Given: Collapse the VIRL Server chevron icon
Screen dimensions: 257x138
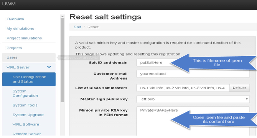Looking at the screenshot, I should tap(49, 67).
